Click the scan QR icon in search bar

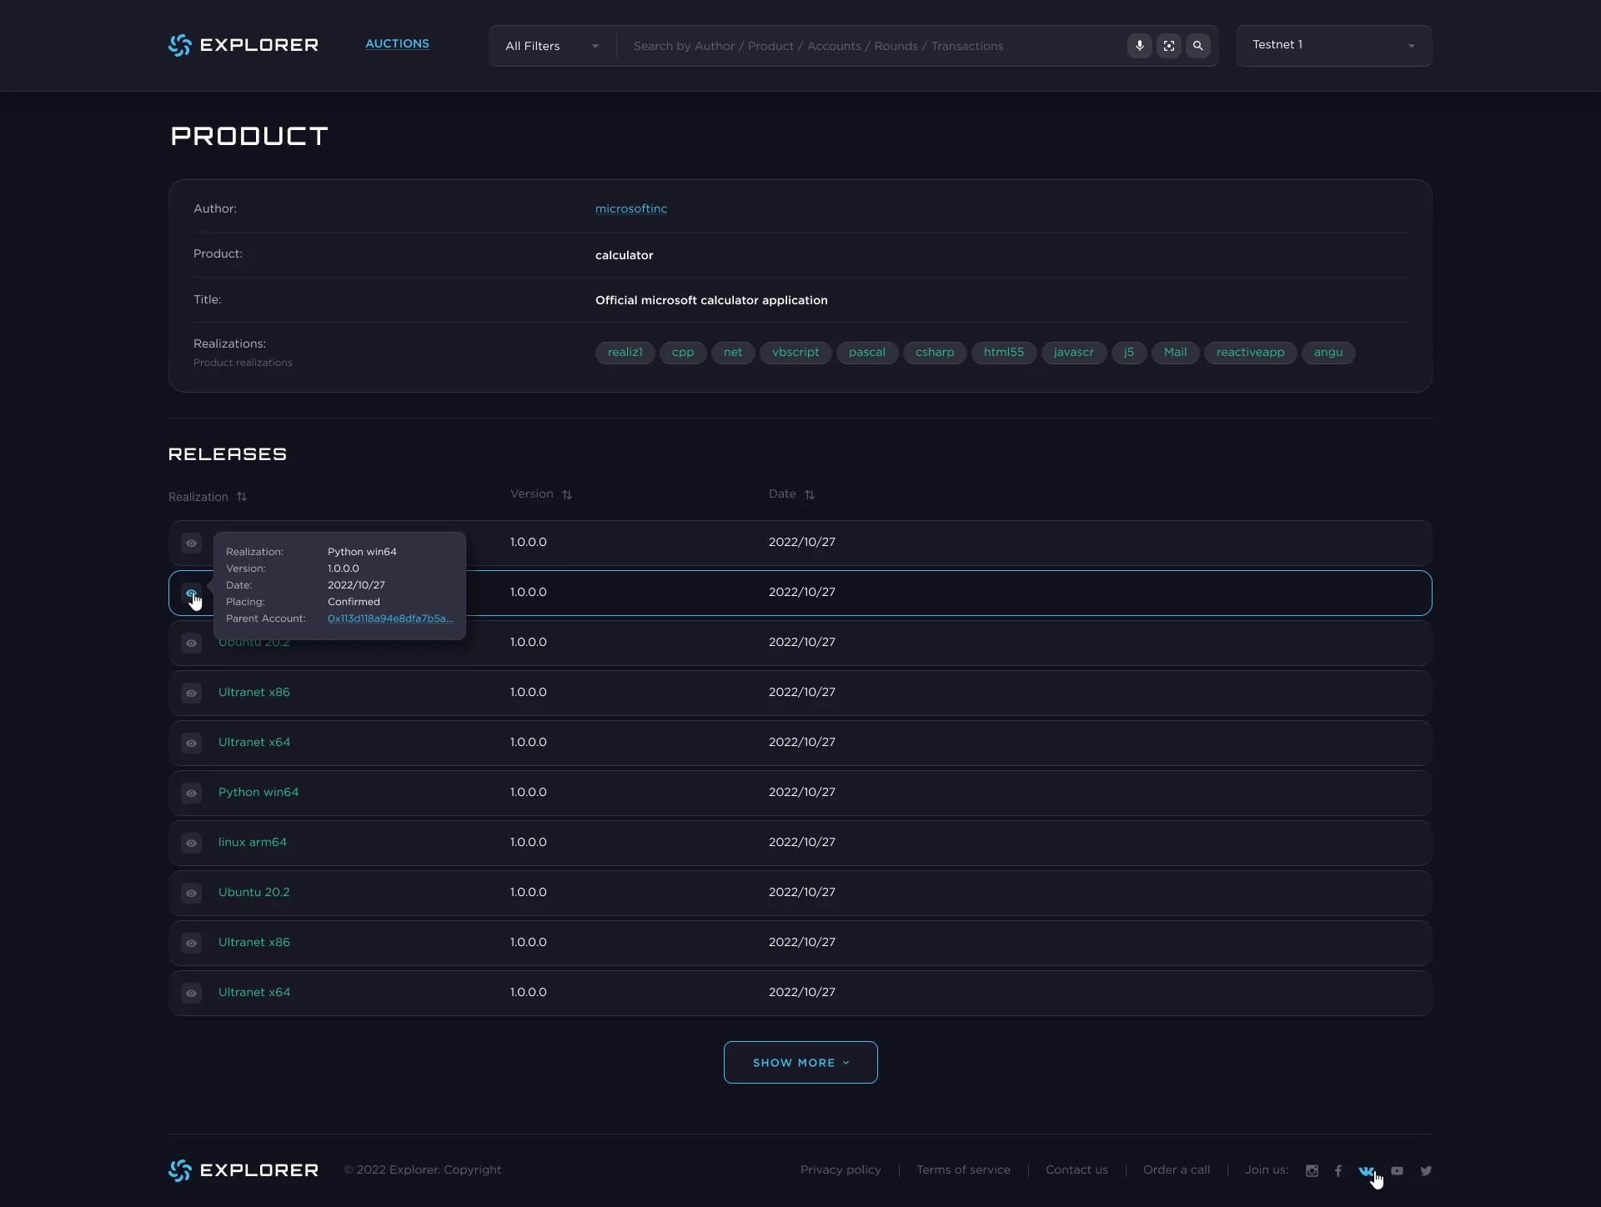pyautogui.click(x=1169, y=46)
